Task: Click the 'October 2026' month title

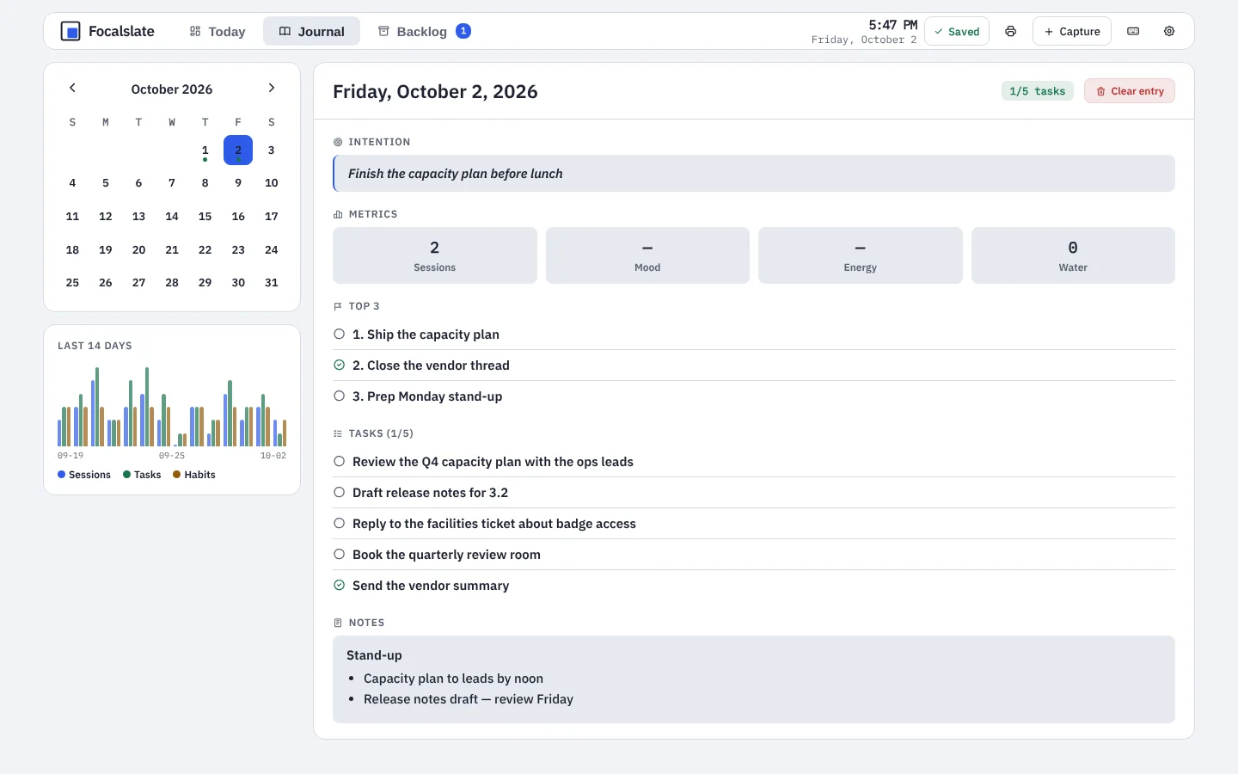Action: click(x=172, y=89)
